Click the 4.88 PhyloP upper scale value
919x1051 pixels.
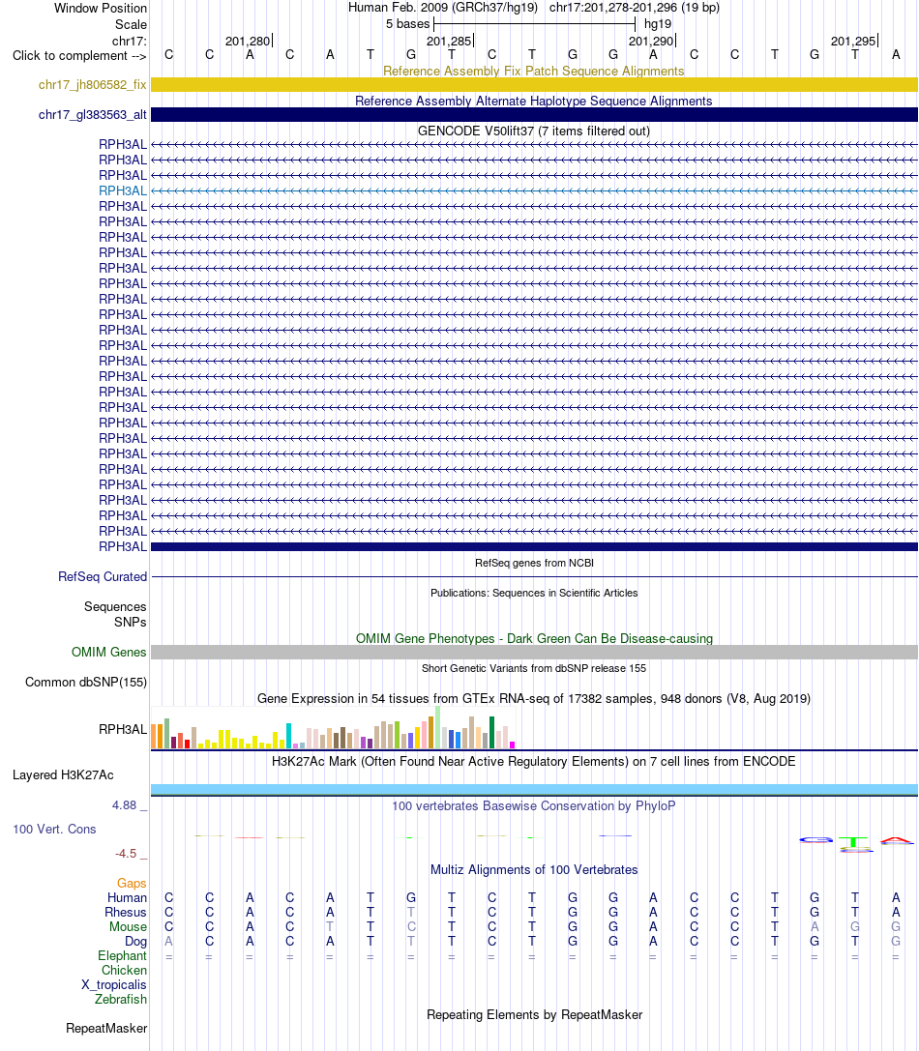pyautogui.click(x=124, y=805)
